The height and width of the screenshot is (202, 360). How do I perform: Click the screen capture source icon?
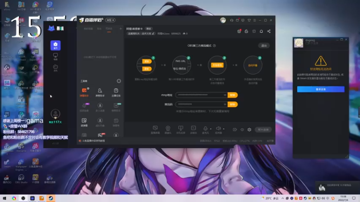tap(155, 130)
